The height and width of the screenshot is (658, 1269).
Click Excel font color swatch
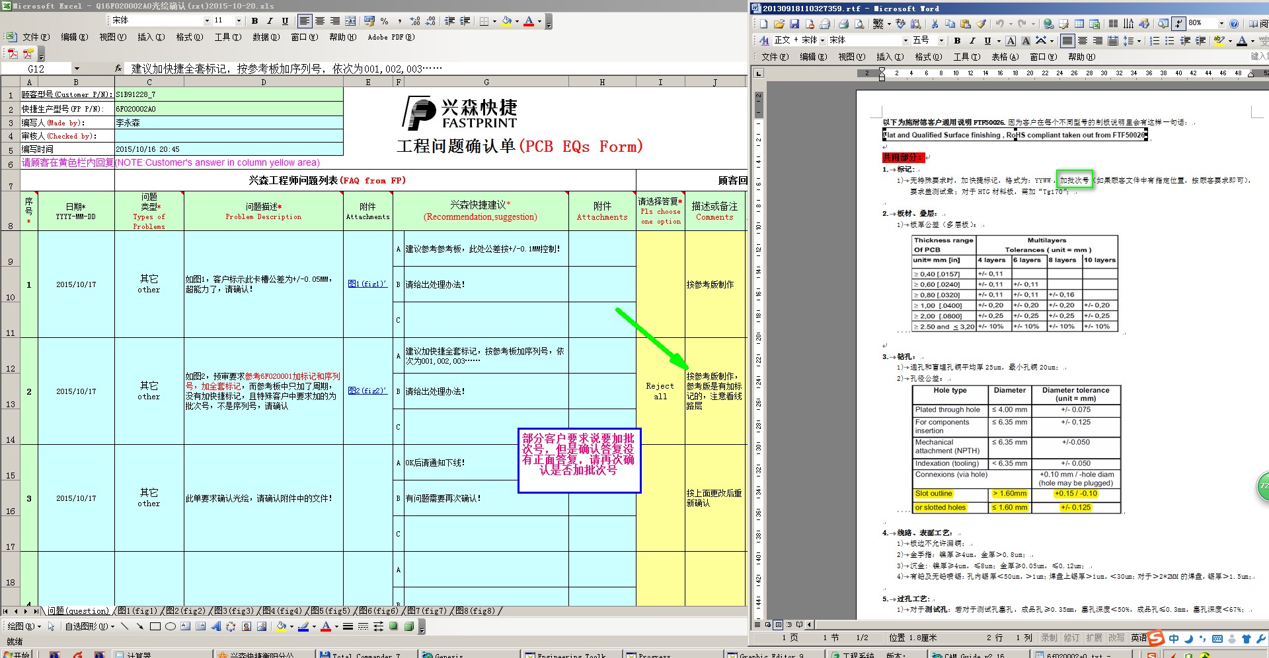coord(529,21)
